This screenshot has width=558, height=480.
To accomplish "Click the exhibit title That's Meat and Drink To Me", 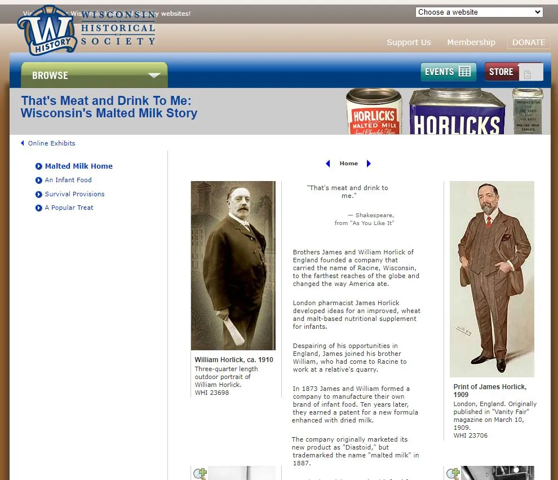I will coord(109,107).
